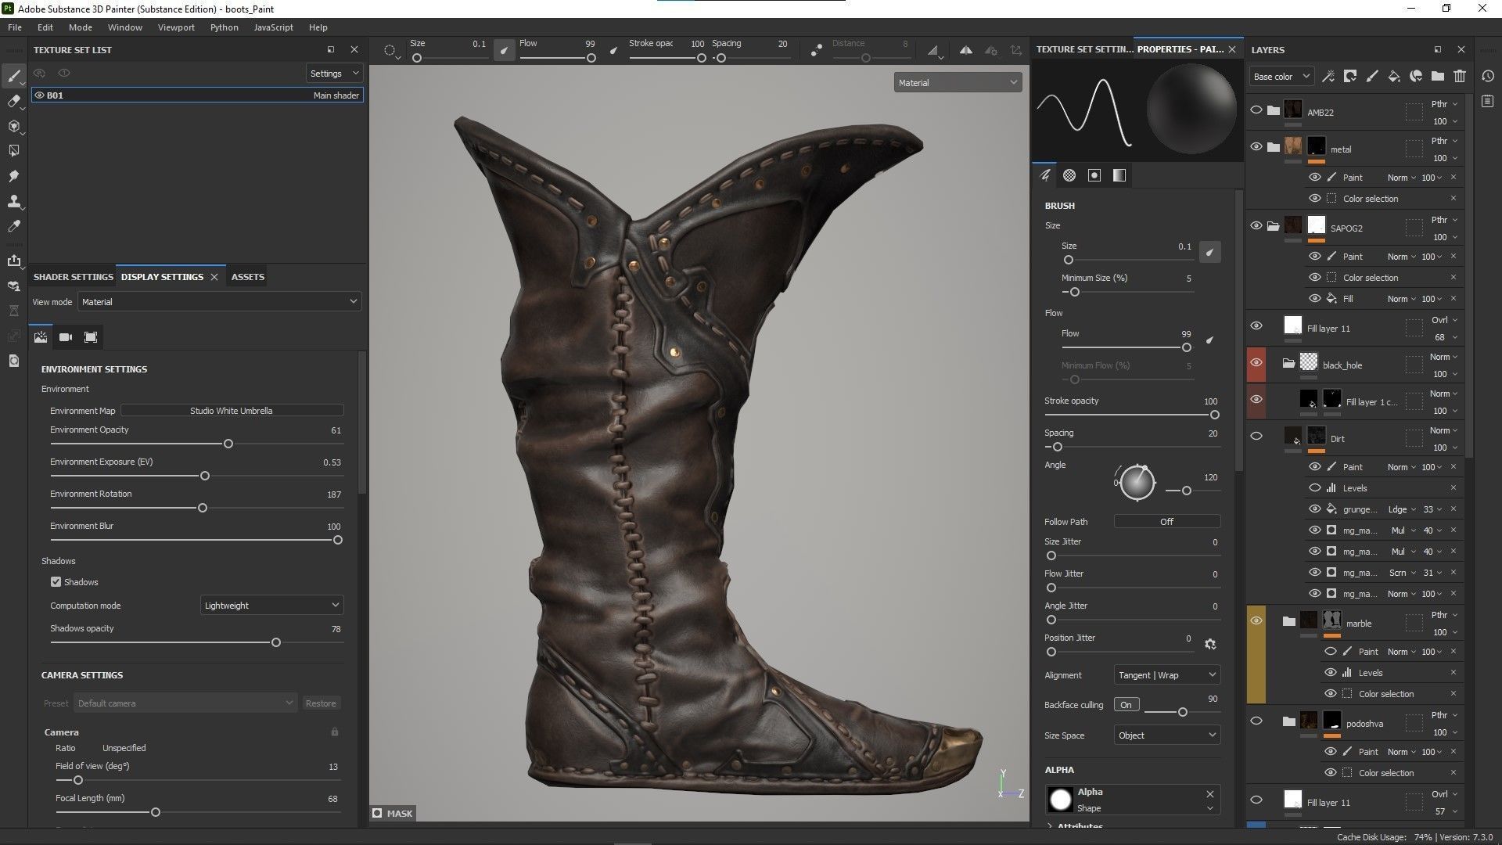
Task: Open Size Space Object dropdown
Action: click(x=1166, y=735)
